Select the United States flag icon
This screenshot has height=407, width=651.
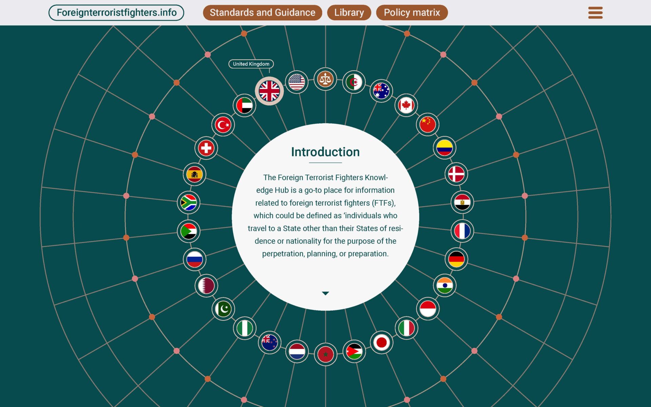(x=297, y=82)
